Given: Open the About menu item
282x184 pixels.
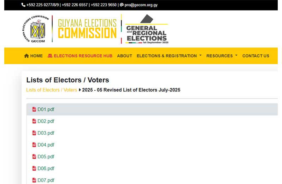Looking at the screenshot, I should (x=124, y=56).
